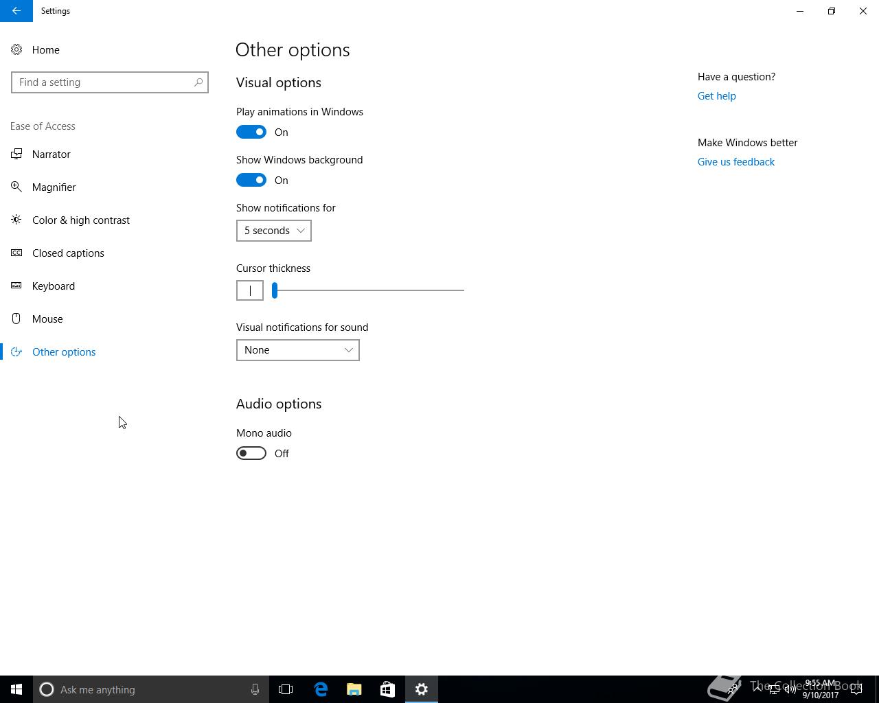Open File Explorer from the taskbar
The width and height of the screenshot is (879, 703).
click(354, 689)
